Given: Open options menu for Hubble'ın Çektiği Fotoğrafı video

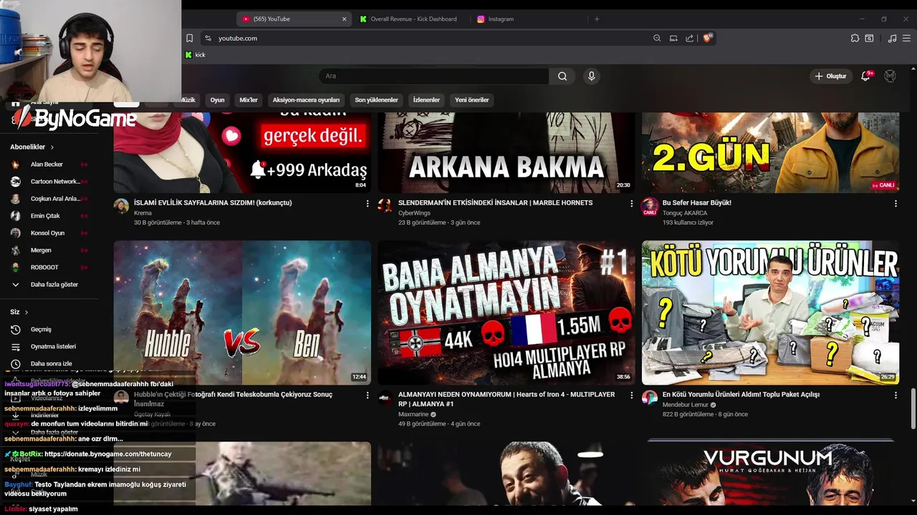Looking at the screenshot, I should (368, 396).
